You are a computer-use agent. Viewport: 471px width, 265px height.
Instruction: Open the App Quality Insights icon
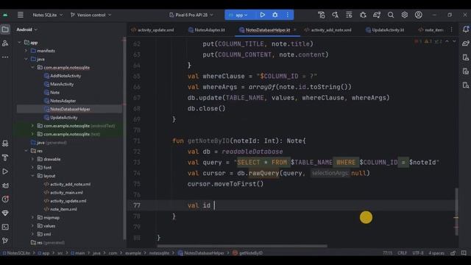[x=5, y=213]
